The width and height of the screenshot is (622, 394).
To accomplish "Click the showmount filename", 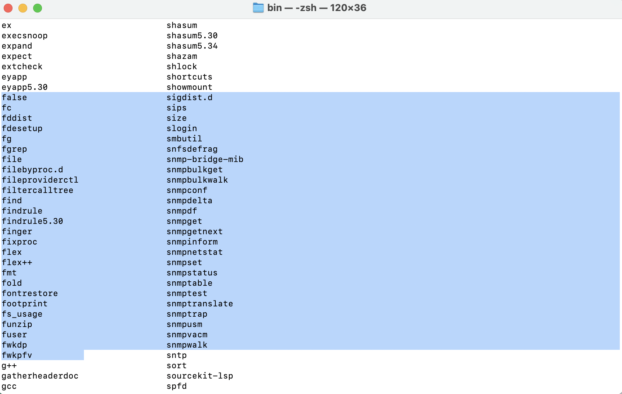I will click(x=189, y=87).
